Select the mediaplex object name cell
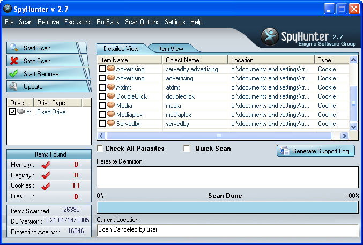Viewport: 363px width, 245px height. coord(195,115)
